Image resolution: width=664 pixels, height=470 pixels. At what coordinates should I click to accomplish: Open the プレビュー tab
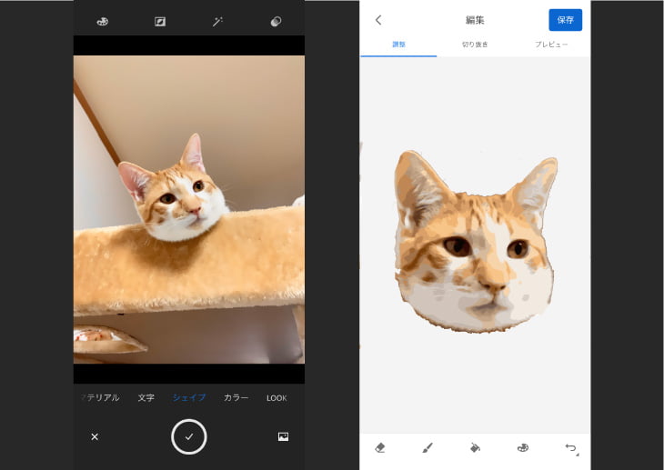click(551, 45)
